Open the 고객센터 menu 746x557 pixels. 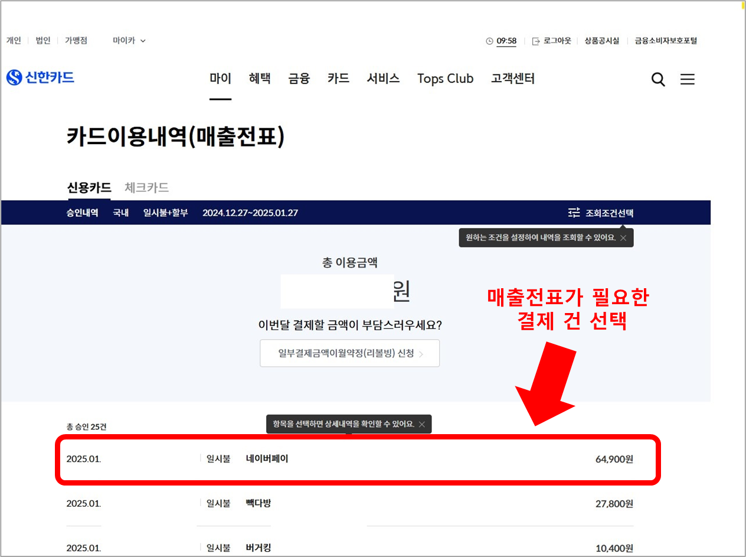click(x=513, y=79)
